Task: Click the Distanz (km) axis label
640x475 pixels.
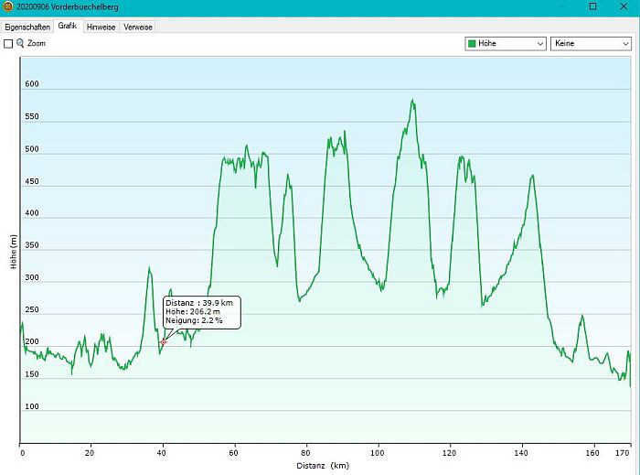Action: (322, 465)
